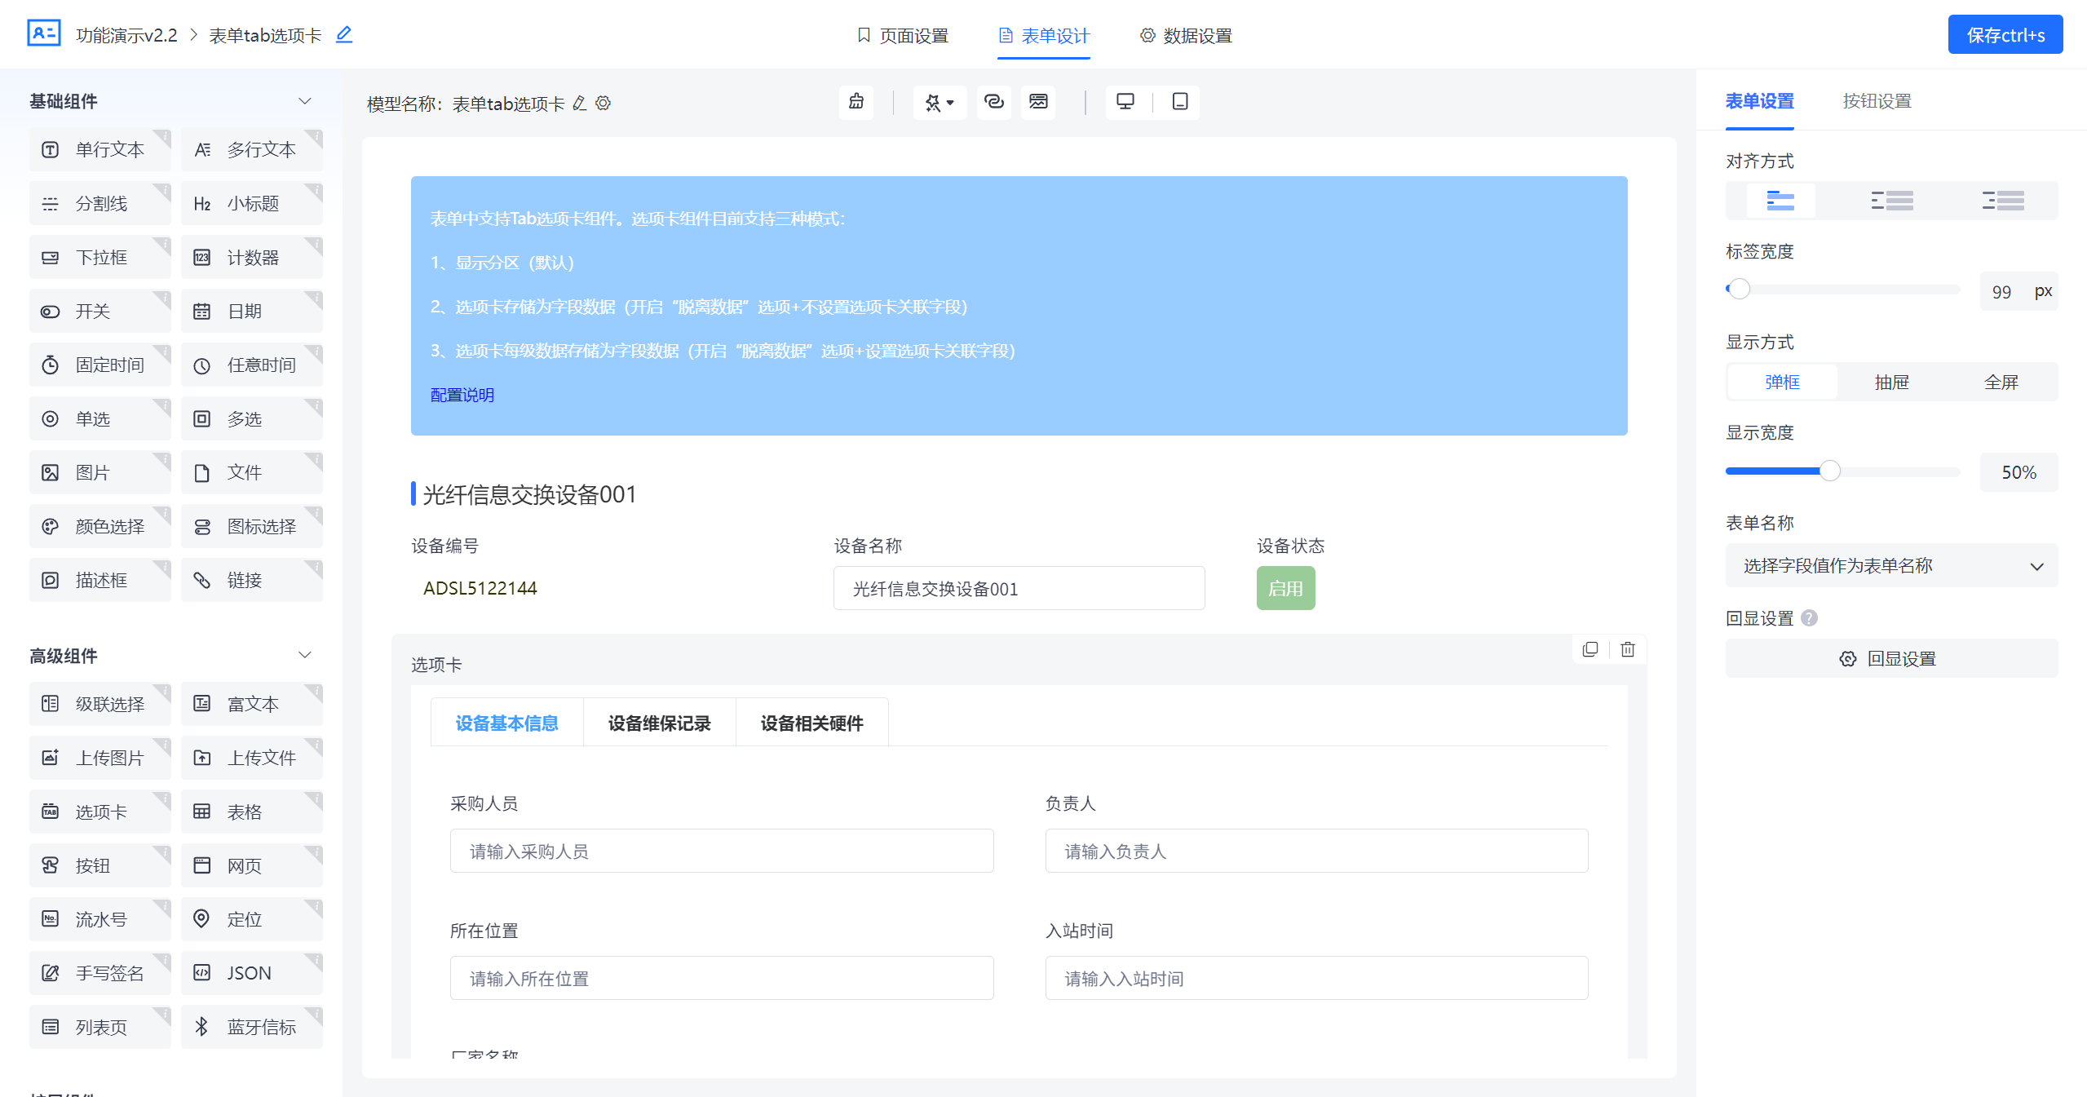The height and width of the screenshot is (1097, 2087).
Task: Switch to the 设备维保记录 tab
Action: click(658, 722)
